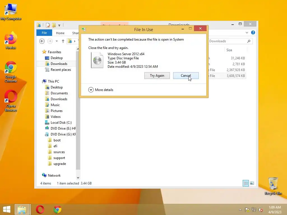The width and height of the screenshot is (287, 215).
Task: Open the Home ribbon tab
Action: click(60, 33)
